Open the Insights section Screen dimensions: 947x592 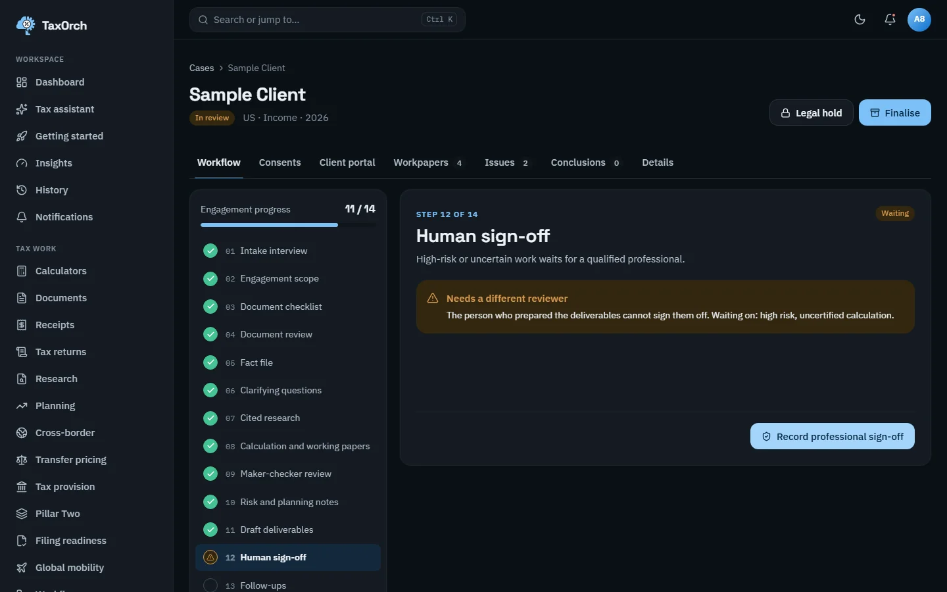point(87,163)
